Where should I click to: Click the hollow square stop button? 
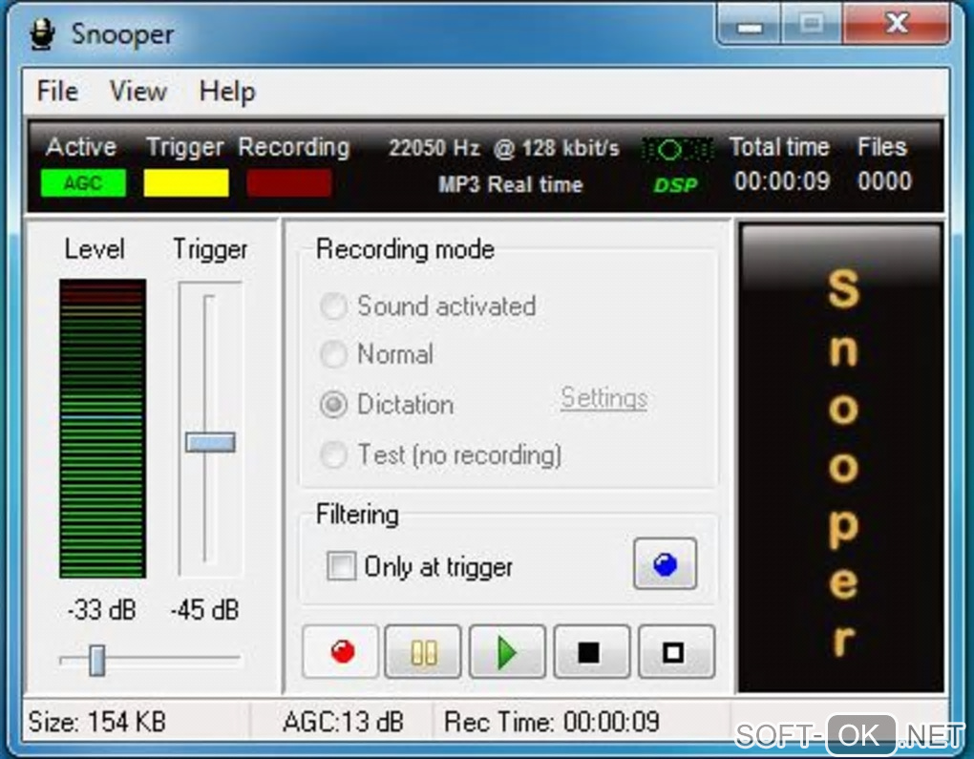pos(676,651)
